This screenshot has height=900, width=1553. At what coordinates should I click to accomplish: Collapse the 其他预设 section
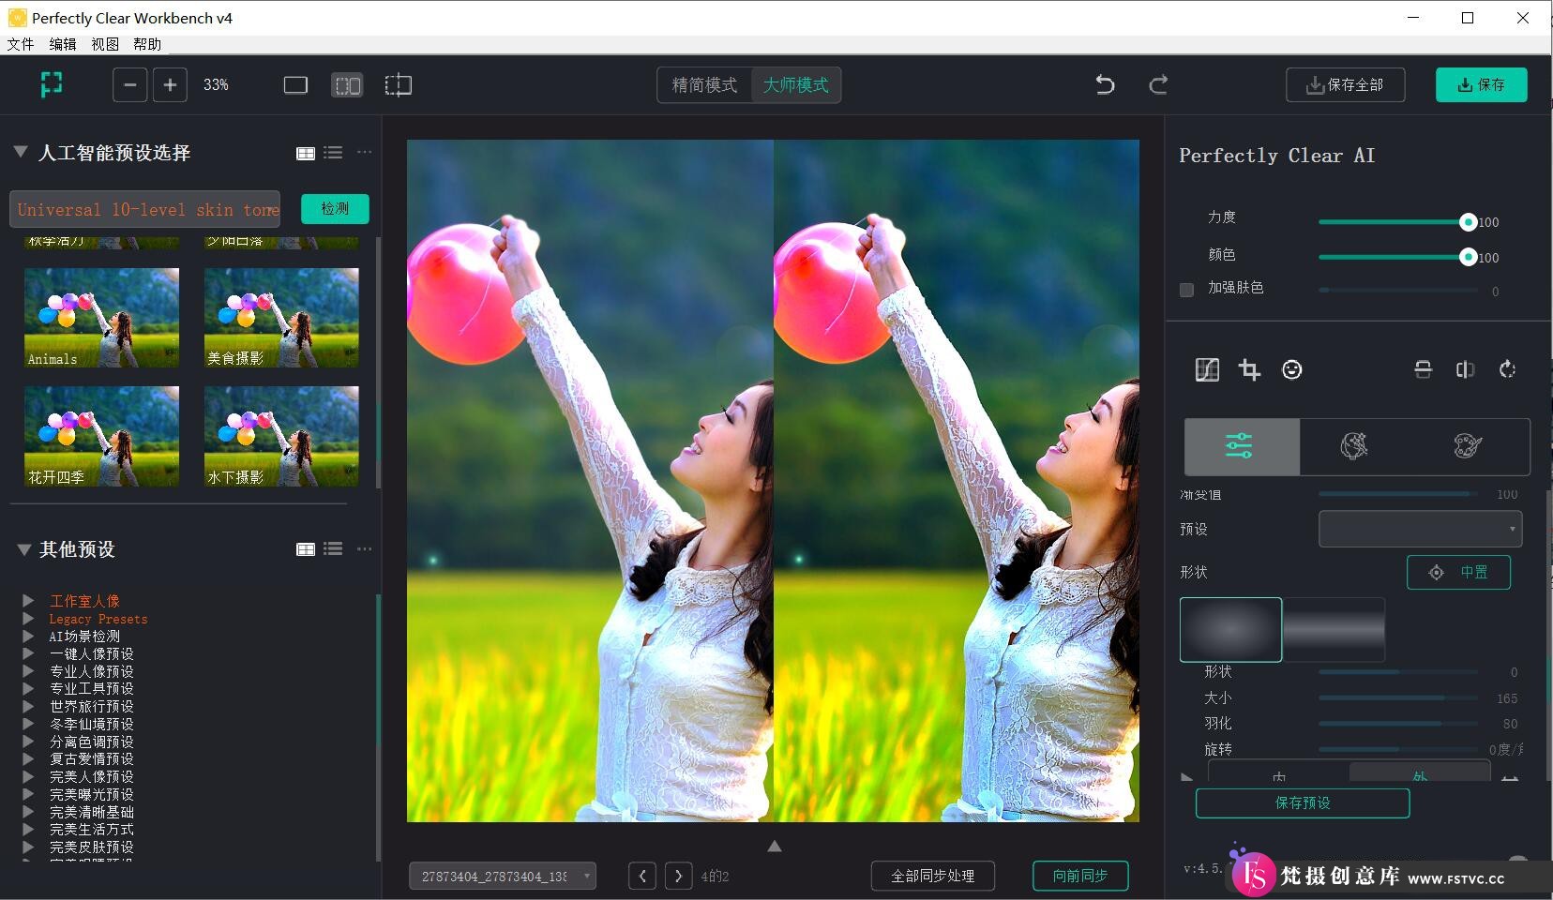(23, 549)
